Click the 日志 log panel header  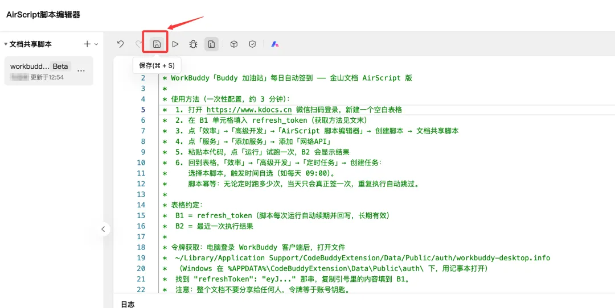[128, 304]
